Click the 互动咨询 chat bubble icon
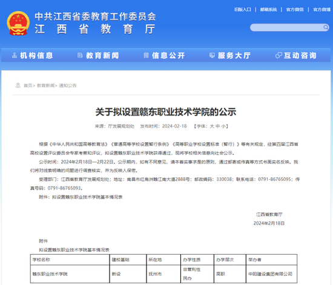Screen dimensions: 333x285 pos(279,56)
